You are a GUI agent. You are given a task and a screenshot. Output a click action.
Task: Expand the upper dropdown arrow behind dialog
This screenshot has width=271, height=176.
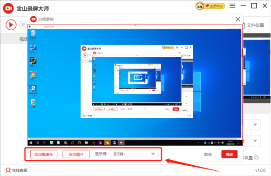(255, 125)
